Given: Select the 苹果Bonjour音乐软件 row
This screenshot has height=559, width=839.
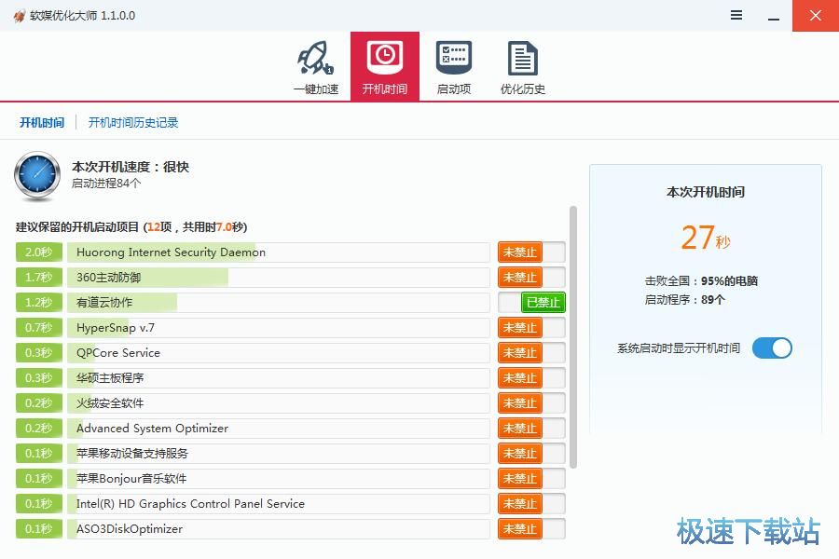Looking at the screenshot, I should 278,478.
